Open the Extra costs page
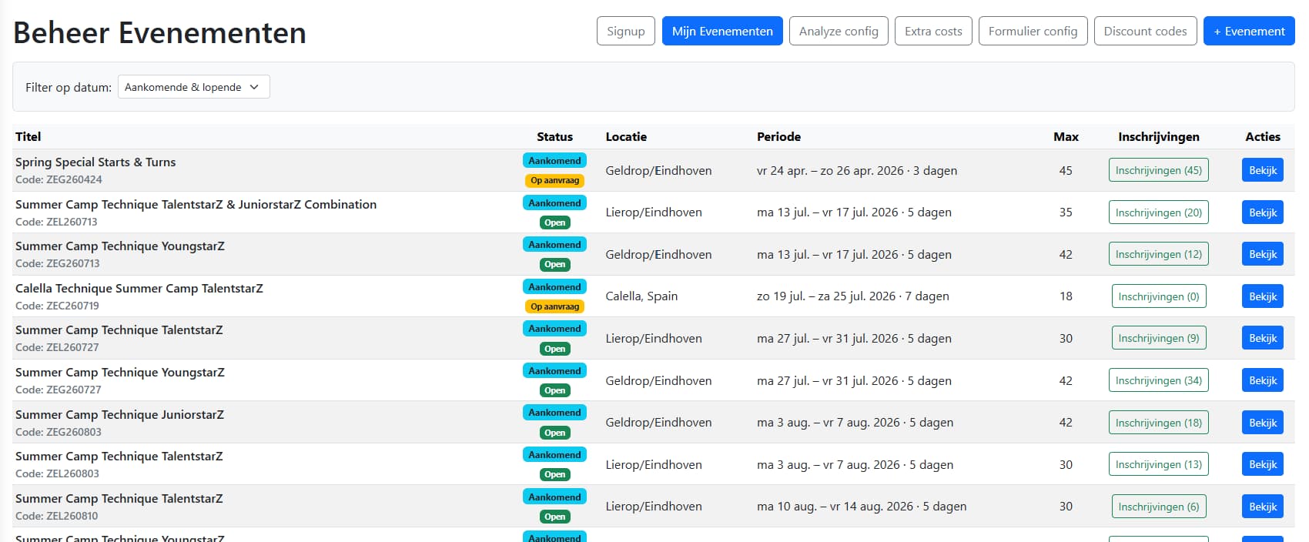The height and width of the screenshot is (542, 1309). click(x=932, y=32)
